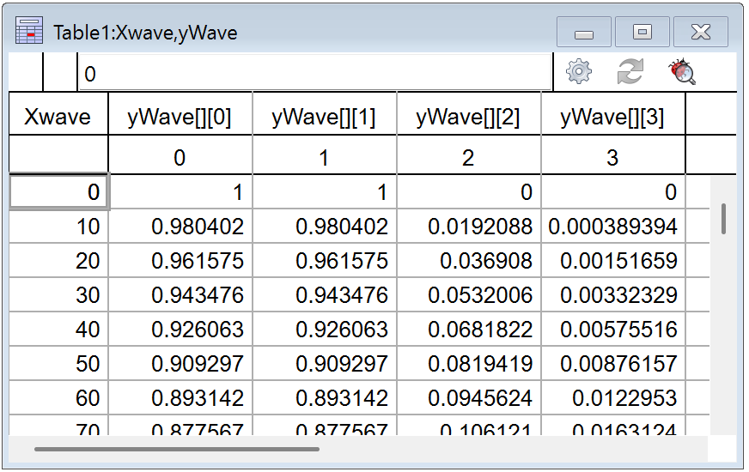Image resolution: width=749 pixels, height=472 pixels.
Task: Click the cell entry field showing 0
Action: 314,75
